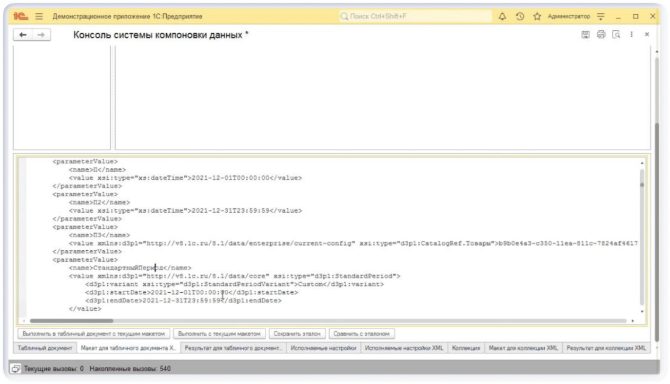Click the Сохранить эталон button
Image resolution: width=670 pixels, height=384 pixels.
(x=297, y=334)
